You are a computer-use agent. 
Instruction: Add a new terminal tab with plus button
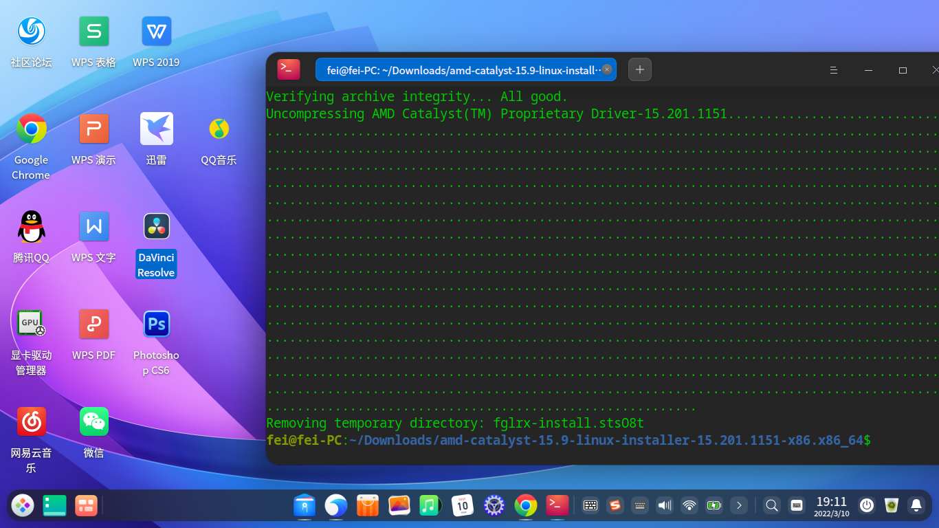[640, 69]
